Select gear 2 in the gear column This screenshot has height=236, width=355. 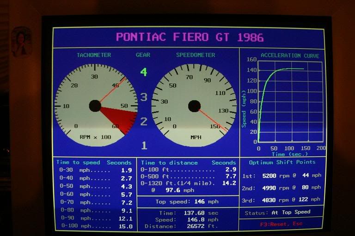pyautogui.click(x=144, y=121)
